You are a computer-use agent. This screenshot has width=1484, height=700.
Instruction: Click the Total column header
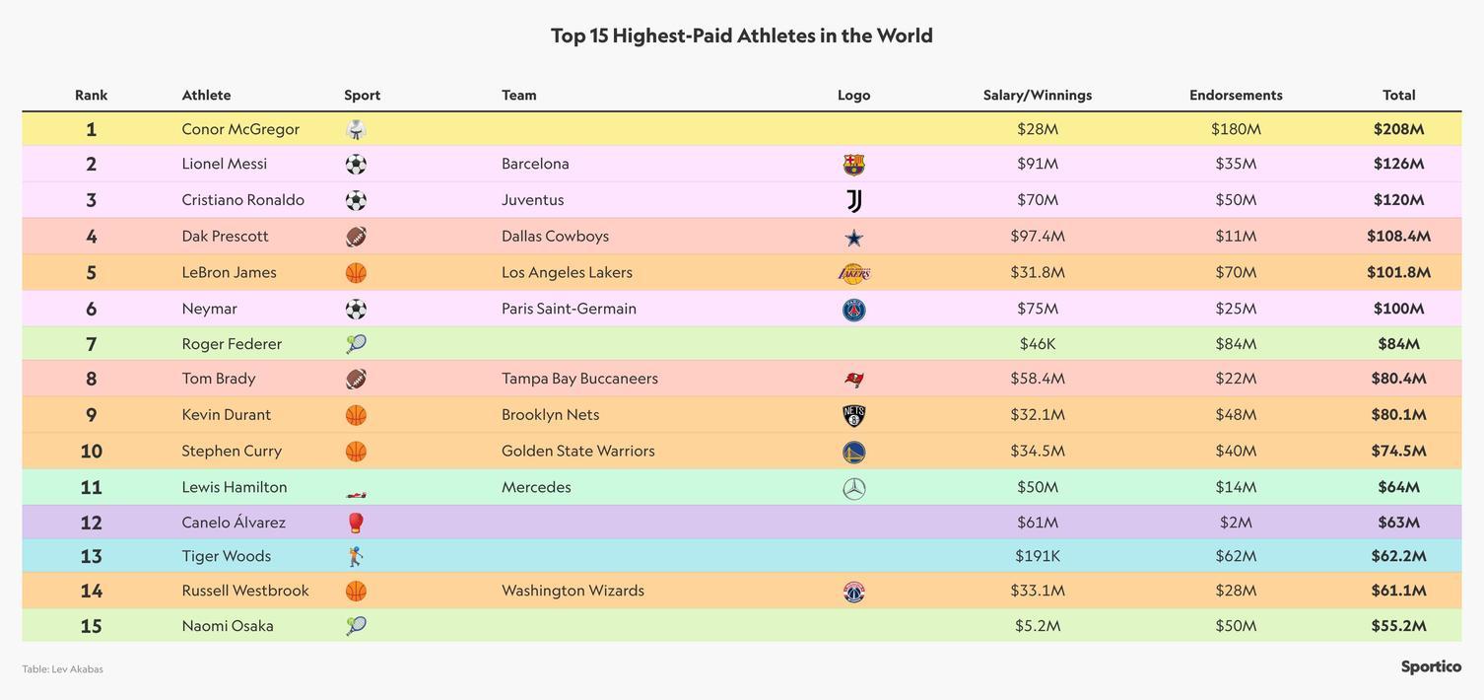coord(1398,96)
